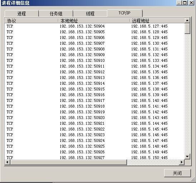Select local address 192.168.153.132:50908

82,49
